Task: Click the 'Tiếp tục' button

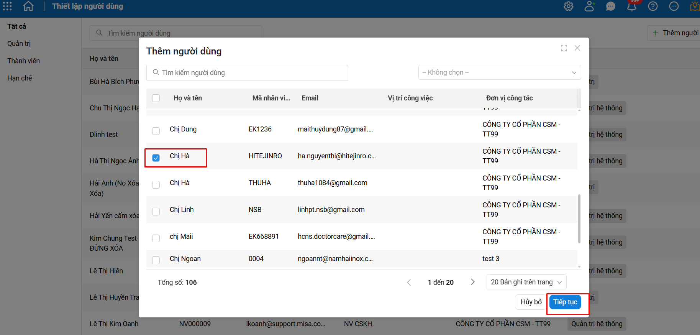Action: click(x=565, y=302)
